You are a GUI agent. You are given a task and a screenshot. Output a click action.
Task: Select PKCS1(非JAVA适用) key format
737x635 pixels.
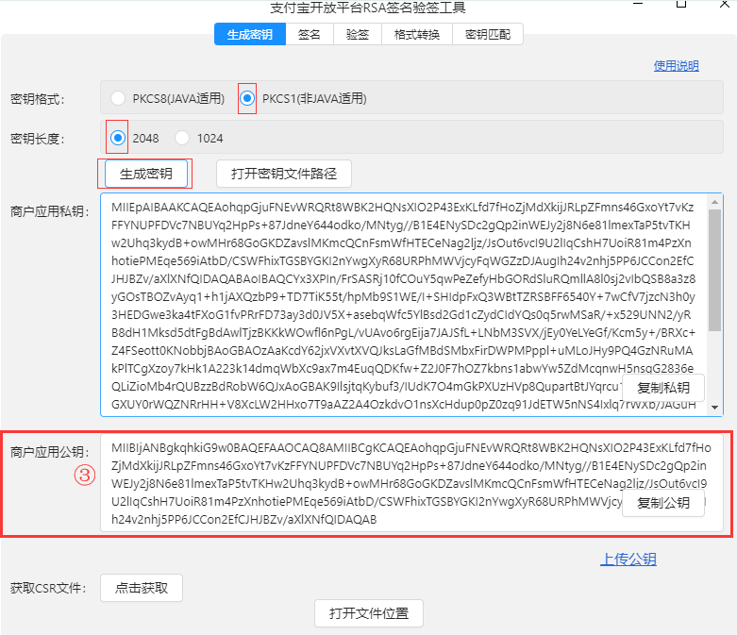point(247,98)
